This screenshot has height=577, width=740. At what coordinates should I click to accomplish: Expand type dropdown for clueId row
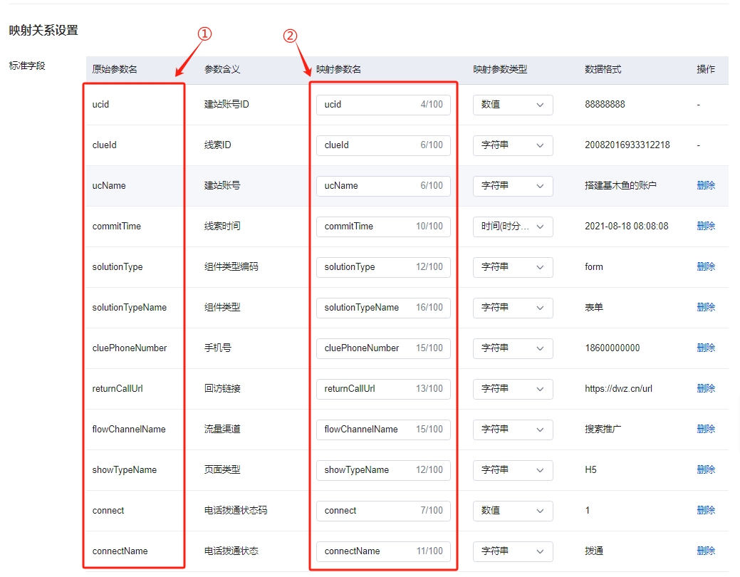(513, 145)
